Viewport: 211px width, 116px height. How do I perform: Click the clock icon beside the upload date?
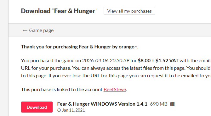click(59, 110)
